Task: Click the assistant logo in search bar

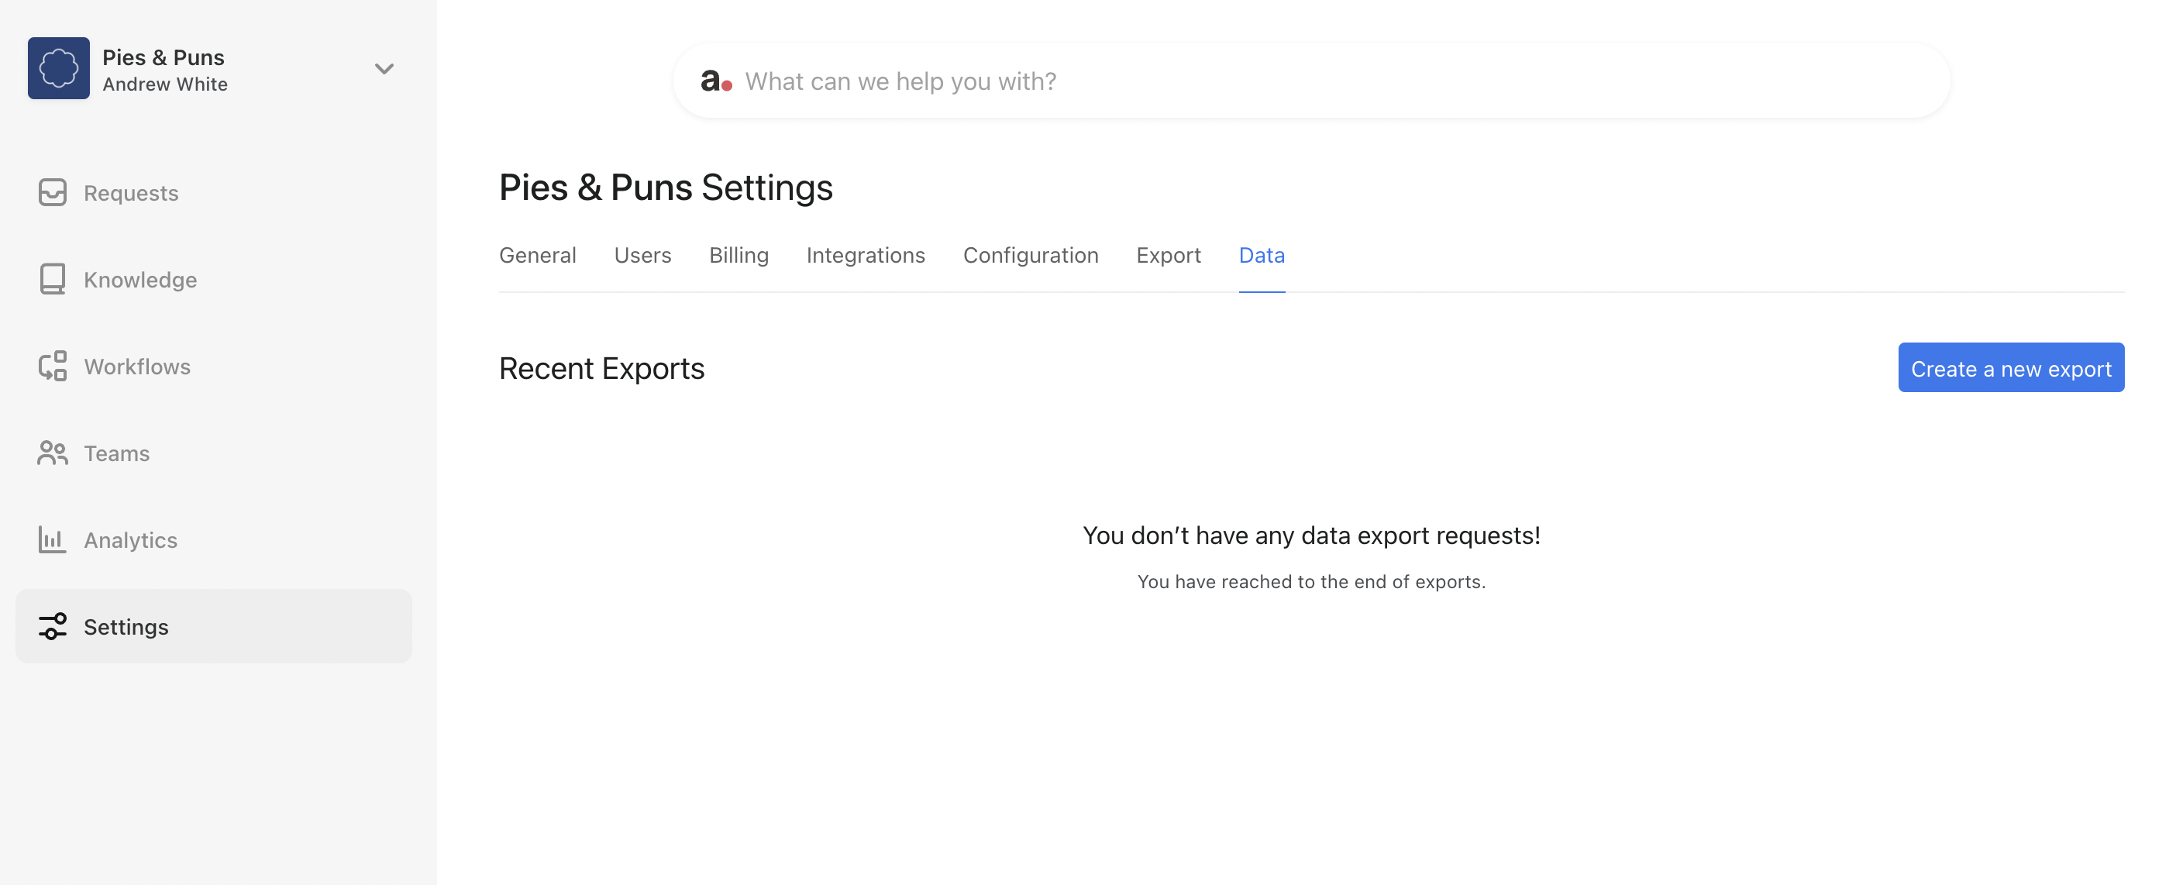Action: [x=716, y=81]
